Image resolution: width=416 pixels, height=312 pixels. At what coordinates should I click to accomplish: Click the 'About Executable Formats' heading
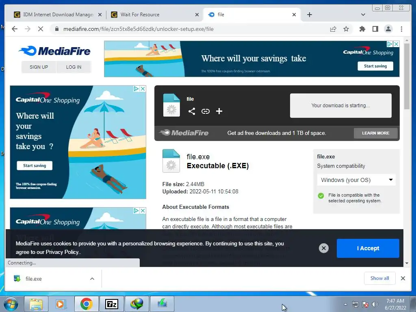click(x=195, y=207)
